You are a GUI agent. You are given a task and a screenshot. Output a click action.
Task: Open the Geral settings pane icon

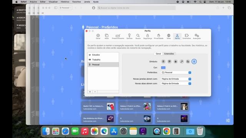click(98, 36)
